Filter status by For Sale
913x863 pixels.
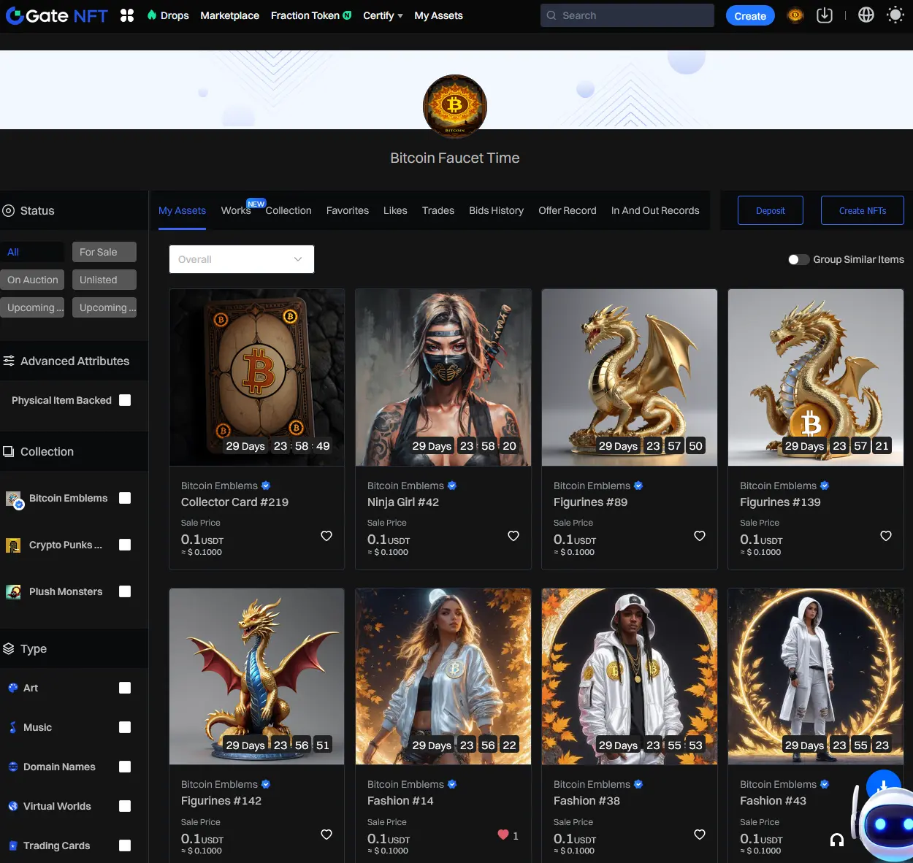tap(104, 252)
